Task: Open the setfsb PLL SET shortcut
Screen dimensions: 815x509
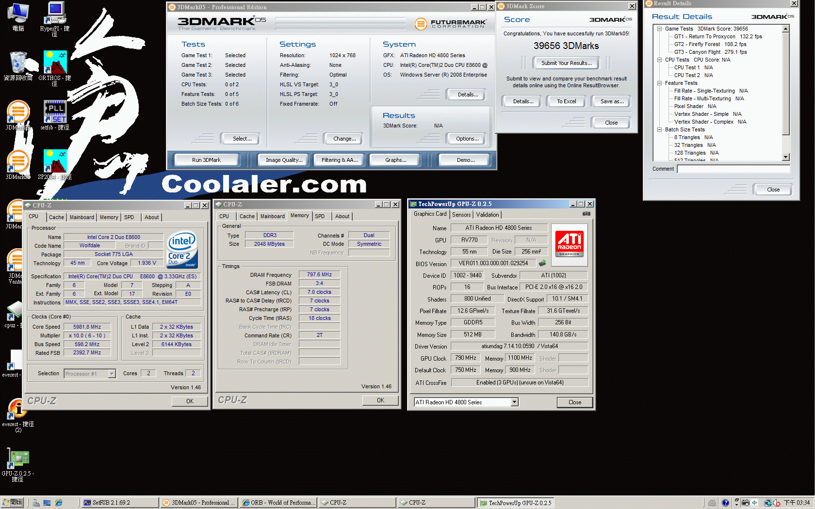Action: tap(55, 115)
